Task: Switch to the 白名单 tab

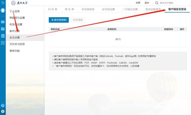Action: tap(53, 9)
